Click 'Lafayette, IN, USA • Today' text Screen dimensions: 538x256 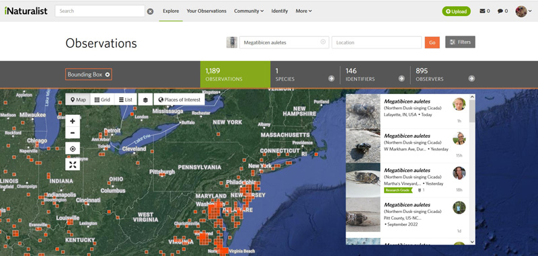click(x=408, y=114)
